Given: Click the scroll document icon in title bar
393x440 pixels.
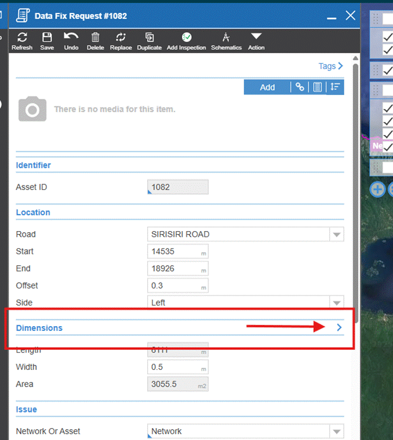Looking at the screenshot, I should pos(23,16).
